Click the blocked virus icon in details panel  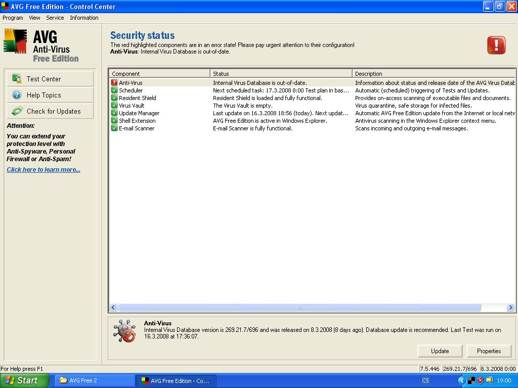coord(124,331)
